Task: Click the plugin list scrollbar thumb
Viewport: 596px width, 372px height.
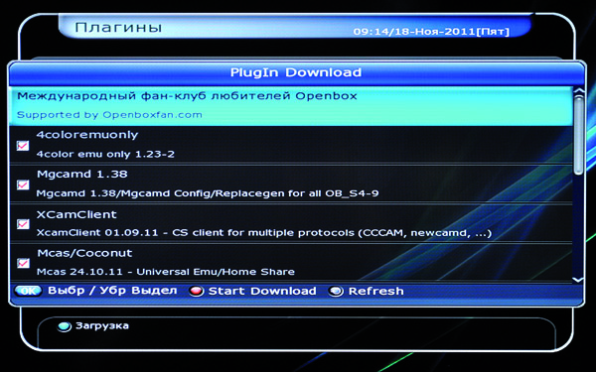Action: 578,135
